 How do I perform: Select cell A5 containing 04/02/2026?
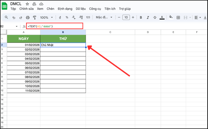(24, 59)
